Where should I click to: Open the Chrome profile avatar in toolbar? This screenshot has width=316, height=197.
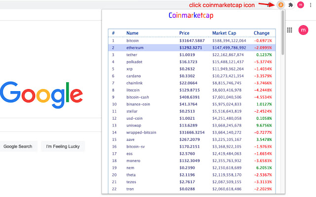(301, 5)
